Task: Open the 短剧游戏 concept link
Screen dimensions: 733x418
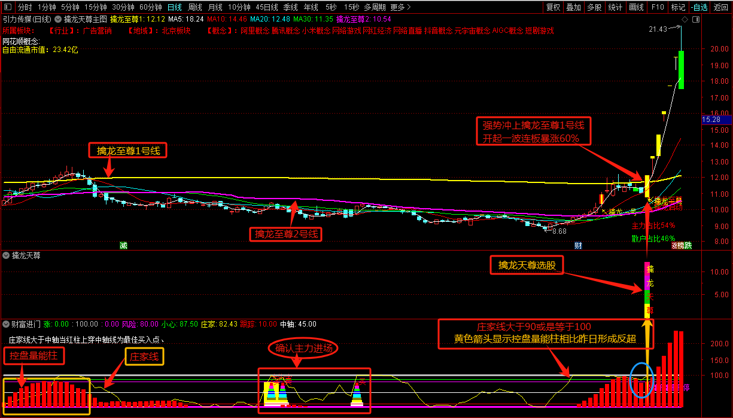Action: [540, 30]
